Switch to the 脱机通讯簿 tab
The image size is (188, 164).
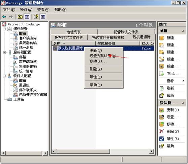coord(142,37)
